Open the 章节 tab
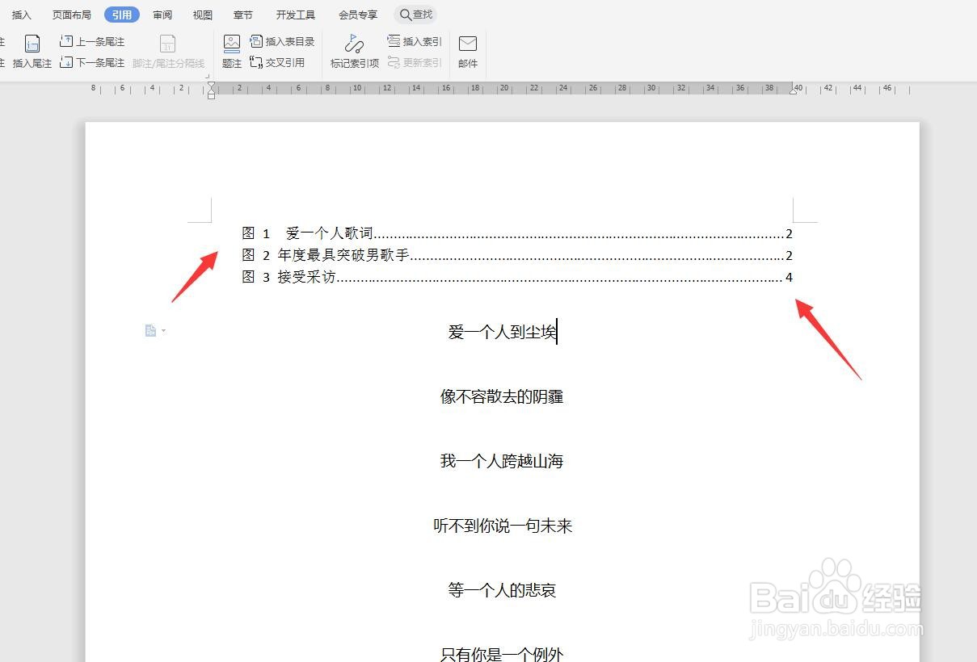The width and height of the screenshot is (977, 662). 242,15
